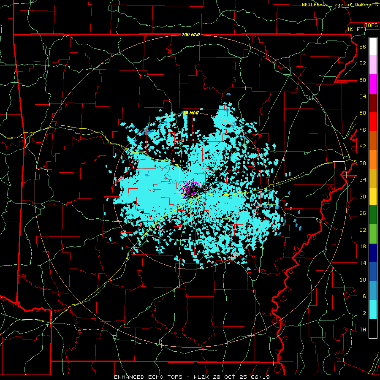Click the dark red legend swatch
This screenshot has width=380, height=380.
[x=373, y=103]
